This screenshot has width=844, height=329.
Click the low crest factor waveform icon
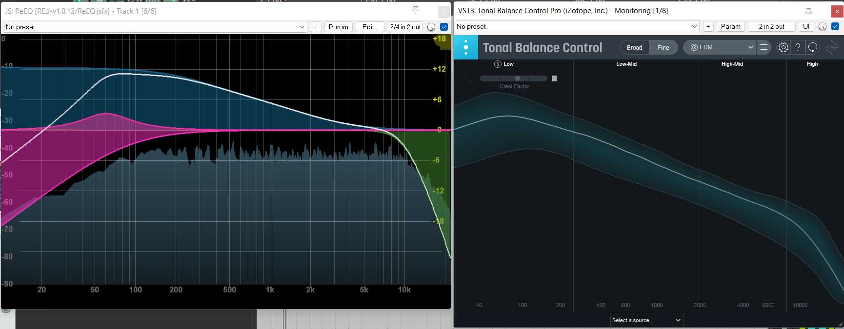[x=473, y=78]
